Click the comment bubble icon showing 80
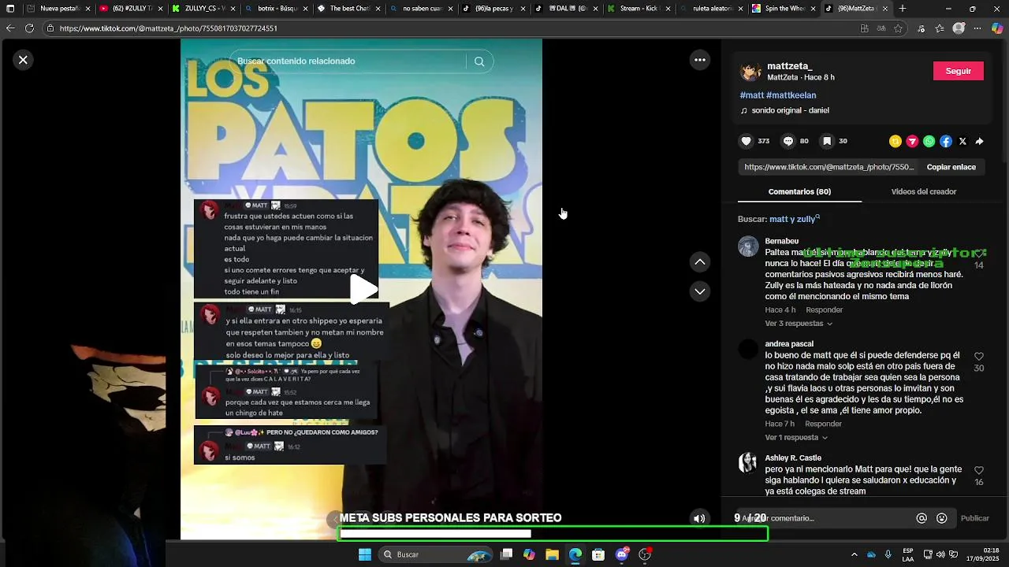 787,142
